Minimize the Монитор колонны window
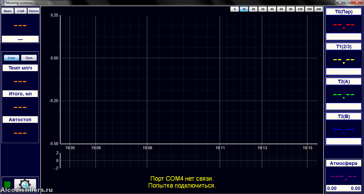364x194 pixels. (339, 2)
